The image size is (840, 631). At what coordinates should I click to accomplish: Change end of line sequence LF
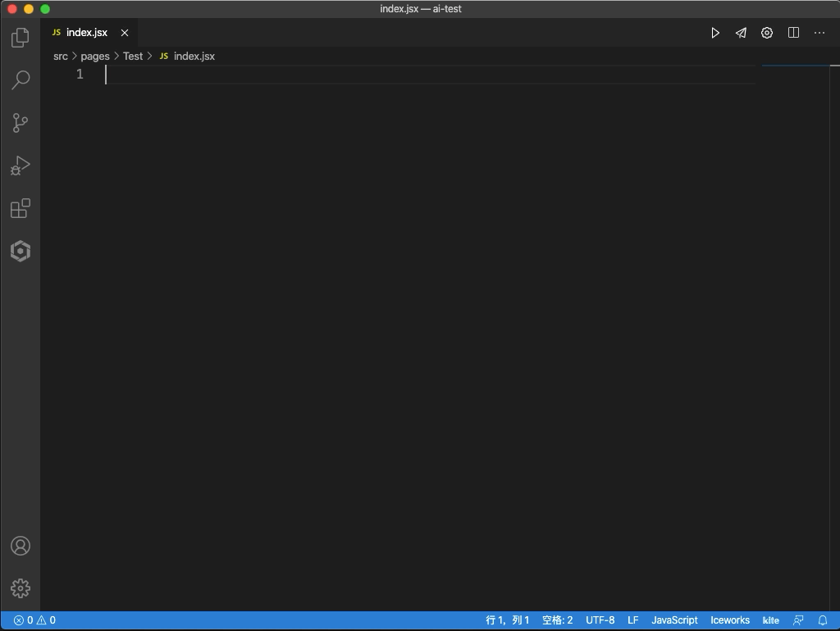632,620
